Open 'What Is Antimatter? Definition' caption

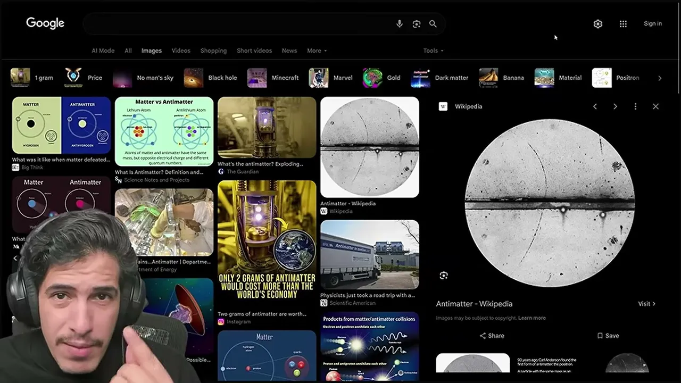pos(159,172)
